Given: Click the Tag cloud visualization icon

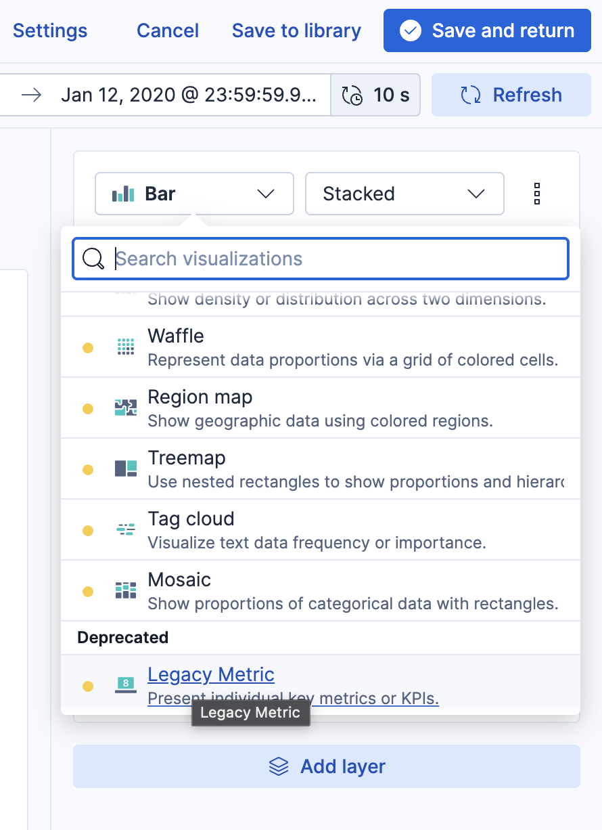Looking at the screenshot, I should pos(126,529).
